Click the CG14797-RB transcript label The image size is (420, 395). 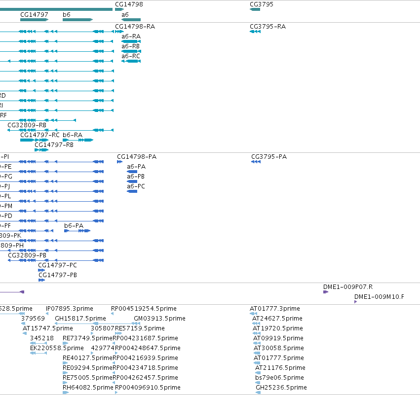[54, 145]
